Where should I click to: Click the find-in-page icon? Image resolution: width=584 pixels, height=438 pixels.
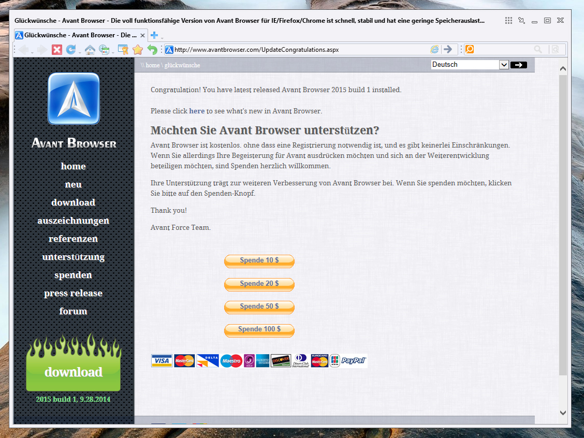tap(556, 49)
